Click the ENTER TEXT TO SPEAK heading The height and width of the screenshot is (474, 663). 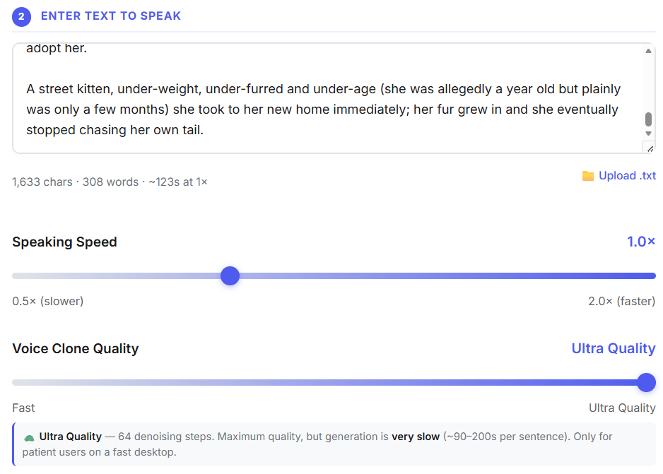111,16
